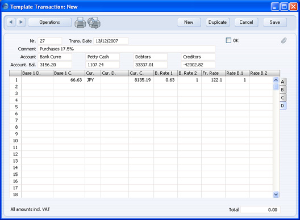Open attachments via the paperclip icon

click(x=284, y=40)
